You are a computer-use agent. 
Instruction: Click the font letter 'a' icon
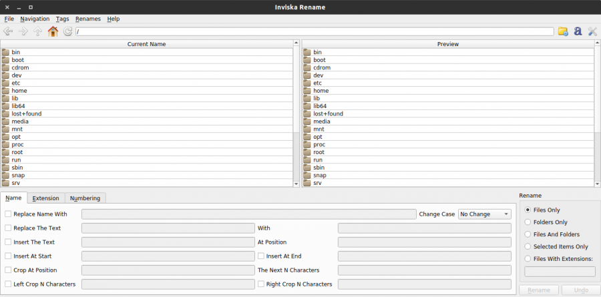pos(578,31)
